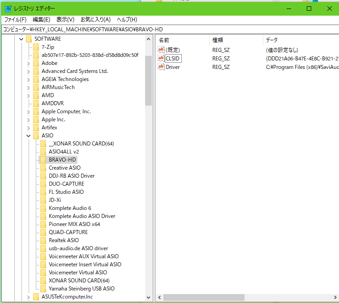Select the __XONAR SOUND CARD(64) key
The width and height of the screenshot is (339, 303).
coord(82,144)
